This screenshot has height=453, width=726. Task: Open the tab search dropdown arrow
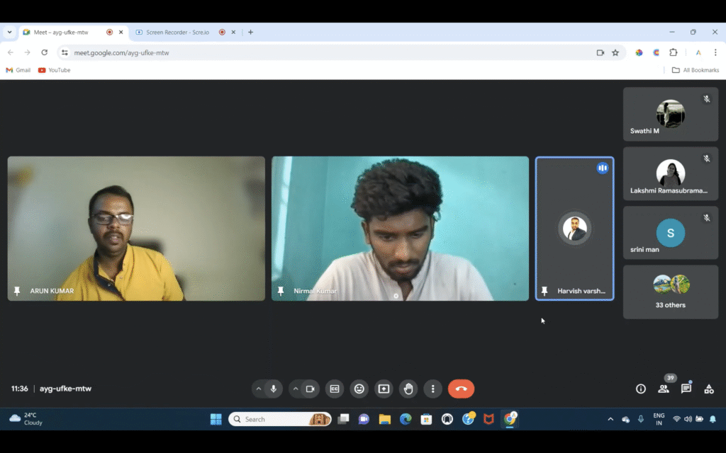pyautogui.click(x=9, y=32)
